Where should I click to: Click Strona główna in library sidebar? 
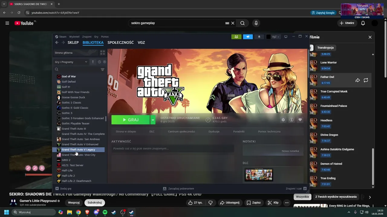[x=76, y=53]
